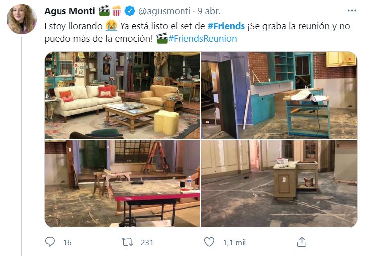The width and height of the screenshot is (366, 256).
Task: Click the tweet text starting Estoy llorando
Action: (x=197, y=32)
